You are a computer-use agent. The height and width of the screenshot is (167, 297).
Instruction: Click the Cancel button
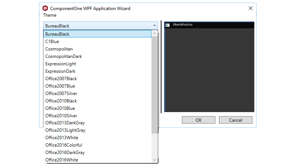click(236, 120)
